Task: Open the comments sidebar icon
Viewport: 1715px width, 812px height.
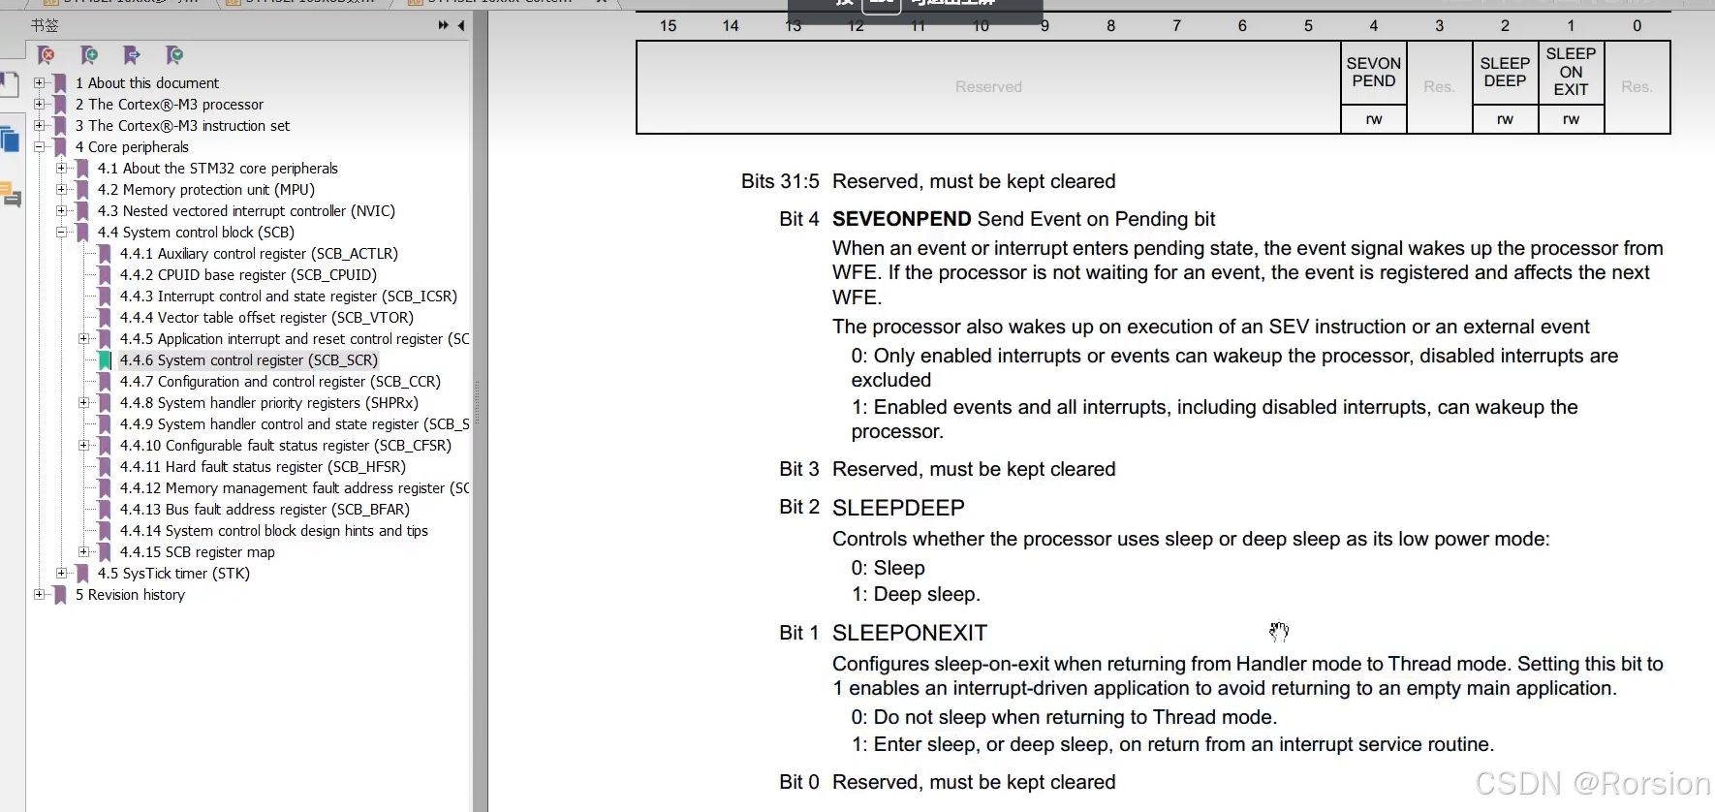Action: (11, 194)
